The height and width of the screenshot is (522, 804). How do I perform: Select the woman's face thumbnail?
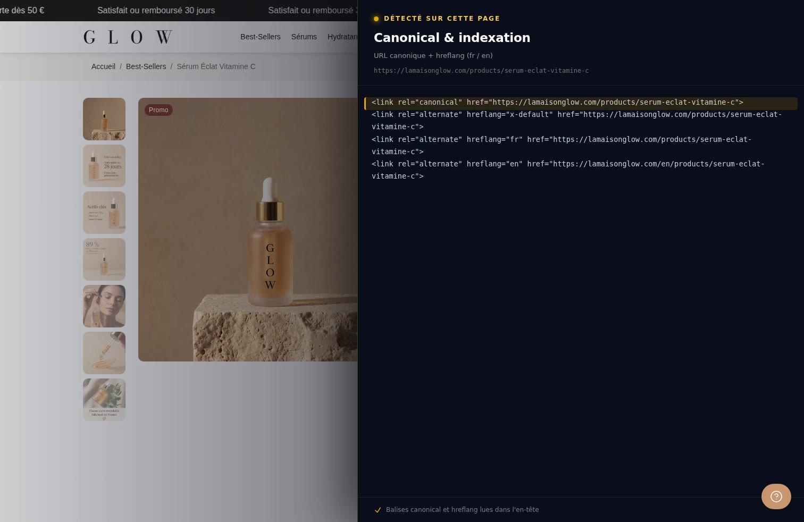pos(104,306)
